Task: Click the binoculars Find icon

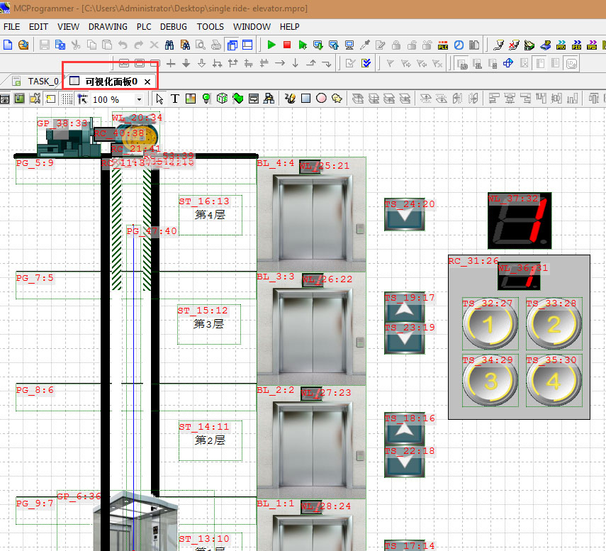Action: click(x=170, y=45)
